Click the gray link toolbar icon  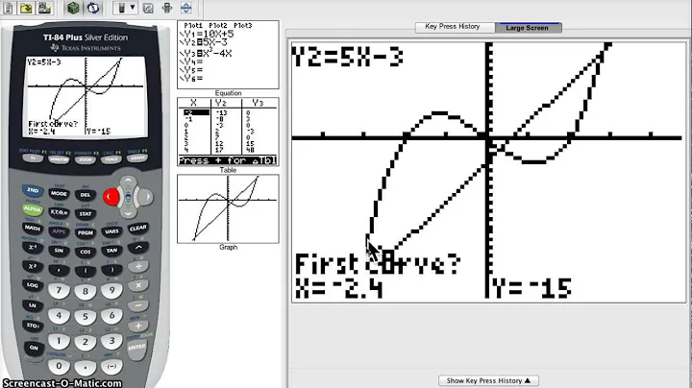pos(148,8)
